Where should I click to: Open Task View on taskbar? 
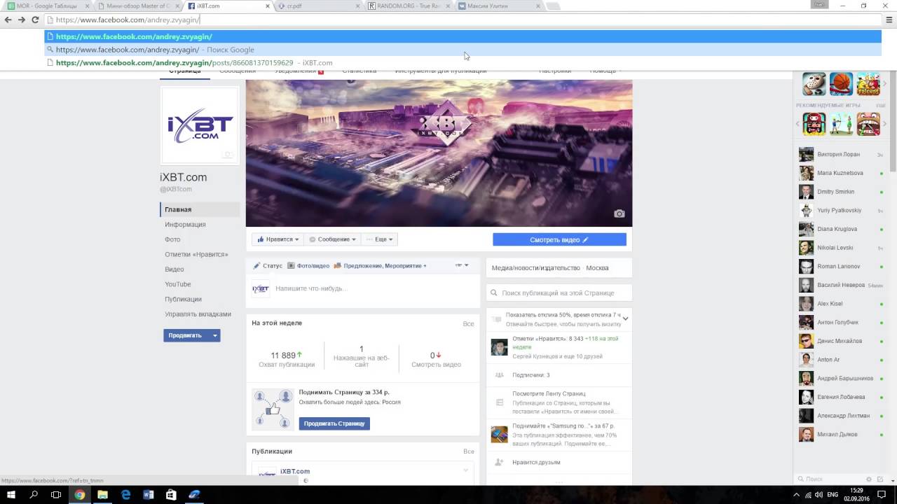coord(56,495)
